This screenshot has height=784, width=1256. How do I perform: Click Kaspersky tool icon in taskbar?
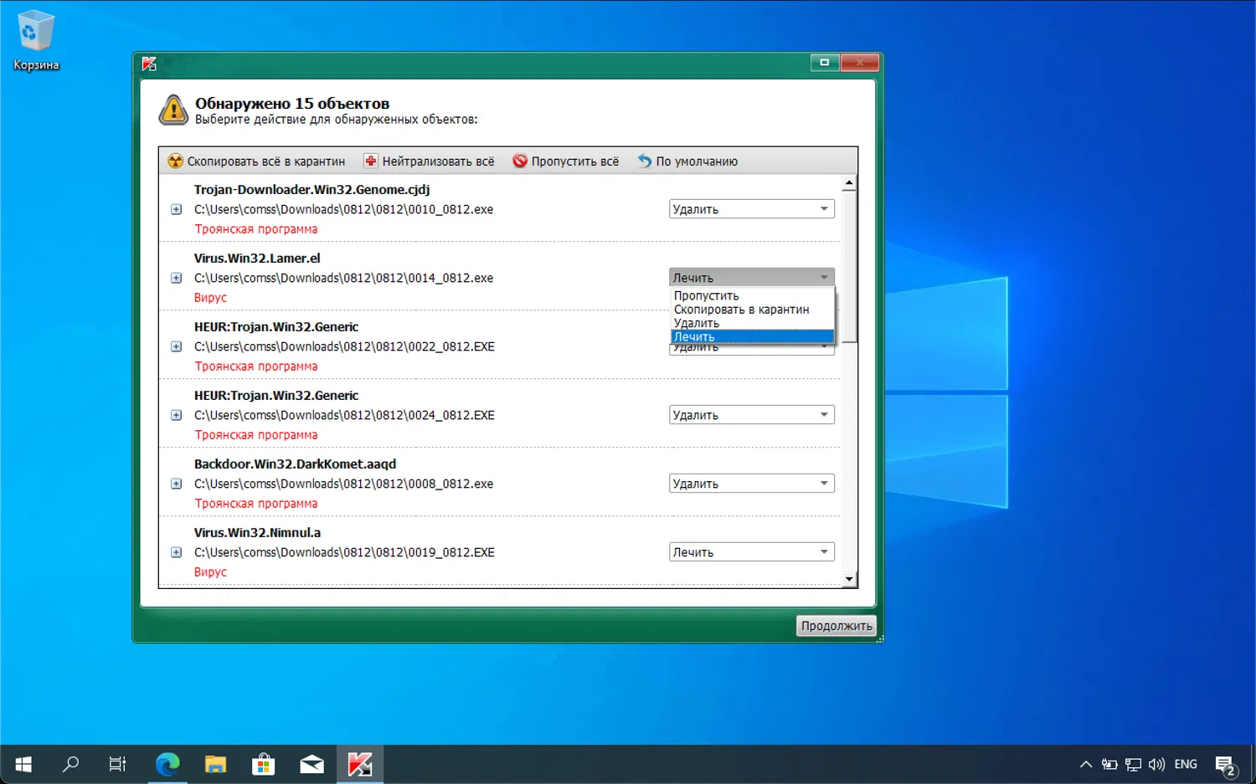click(360, 764)
